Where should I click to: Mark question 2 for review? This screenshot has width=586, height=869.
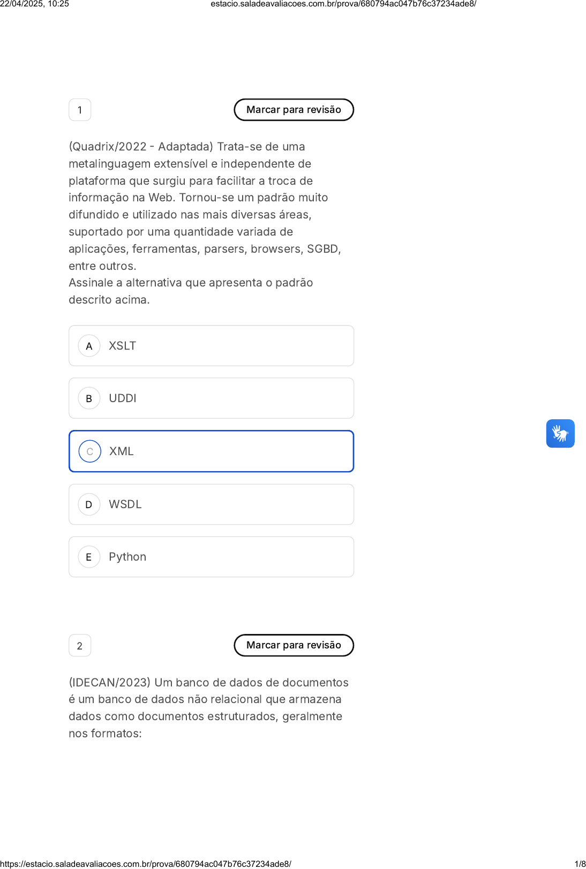click(294, 645)
